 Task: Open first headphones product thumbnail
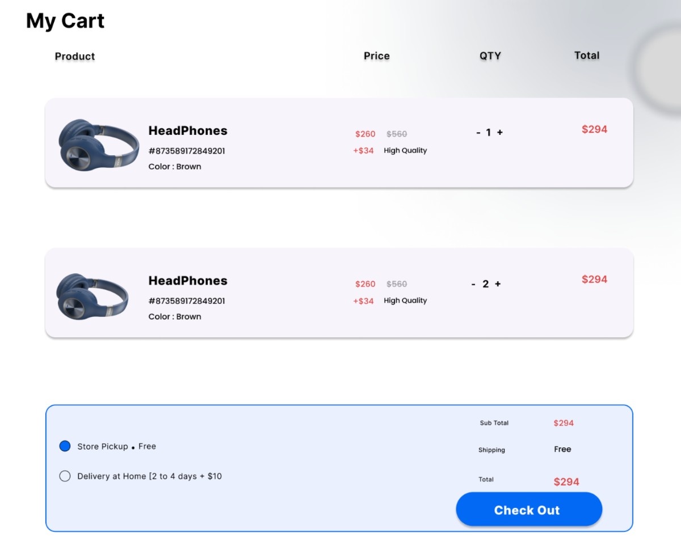99,143
